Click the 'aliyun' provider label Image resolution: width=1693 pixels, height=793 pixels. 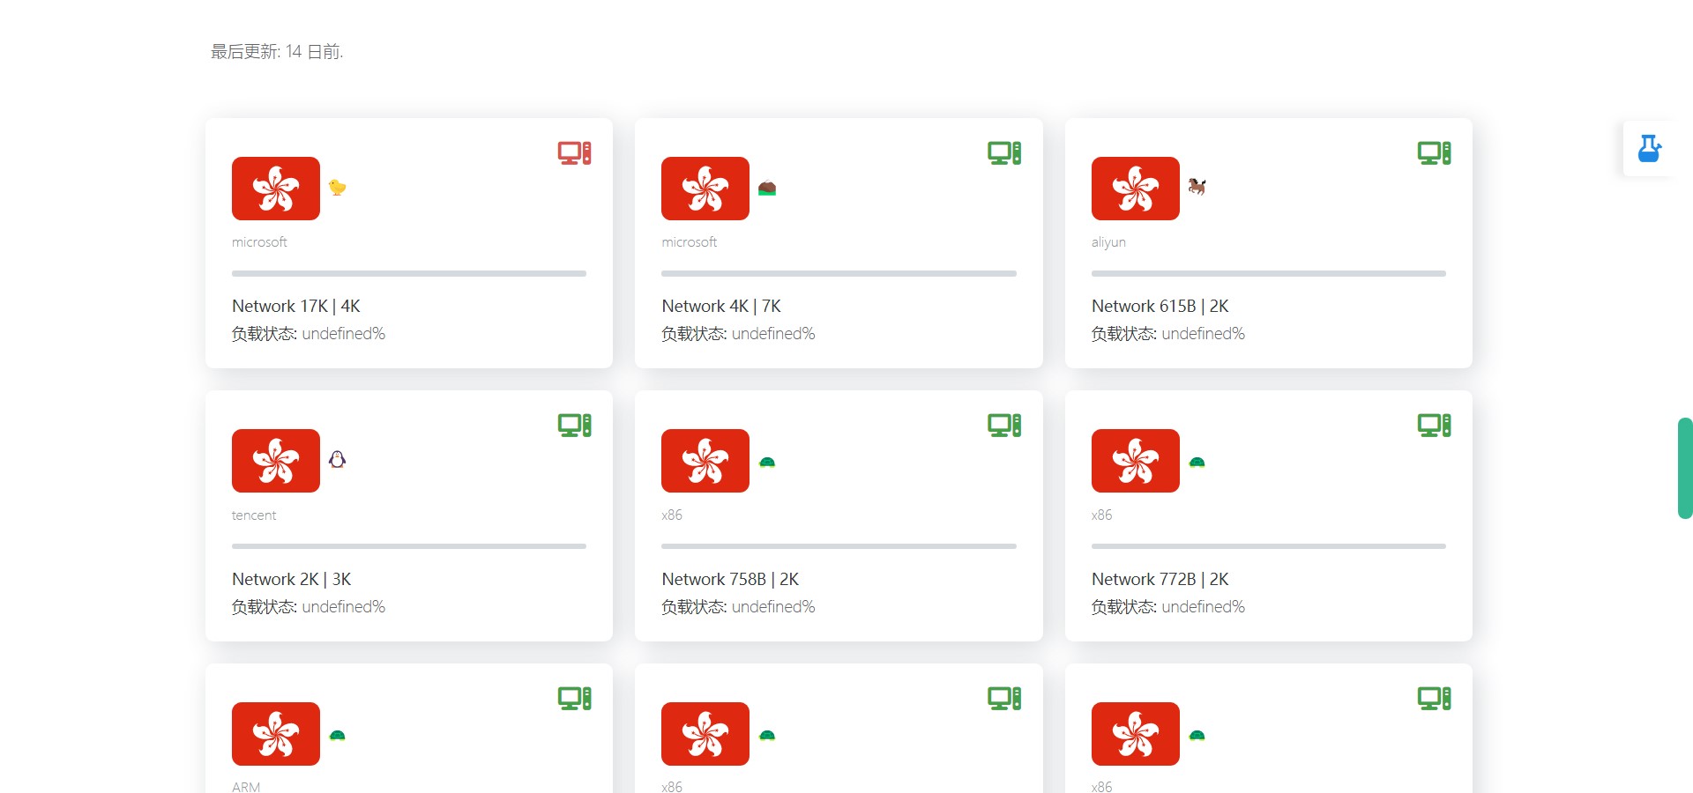[1108, 242]
